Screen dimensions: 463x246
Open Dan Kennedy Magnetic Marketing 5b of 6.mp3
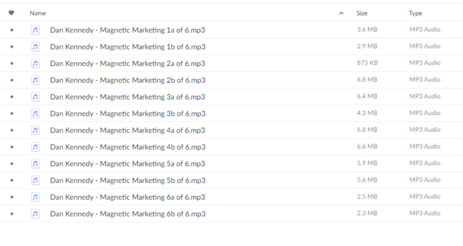pos(128,180)
